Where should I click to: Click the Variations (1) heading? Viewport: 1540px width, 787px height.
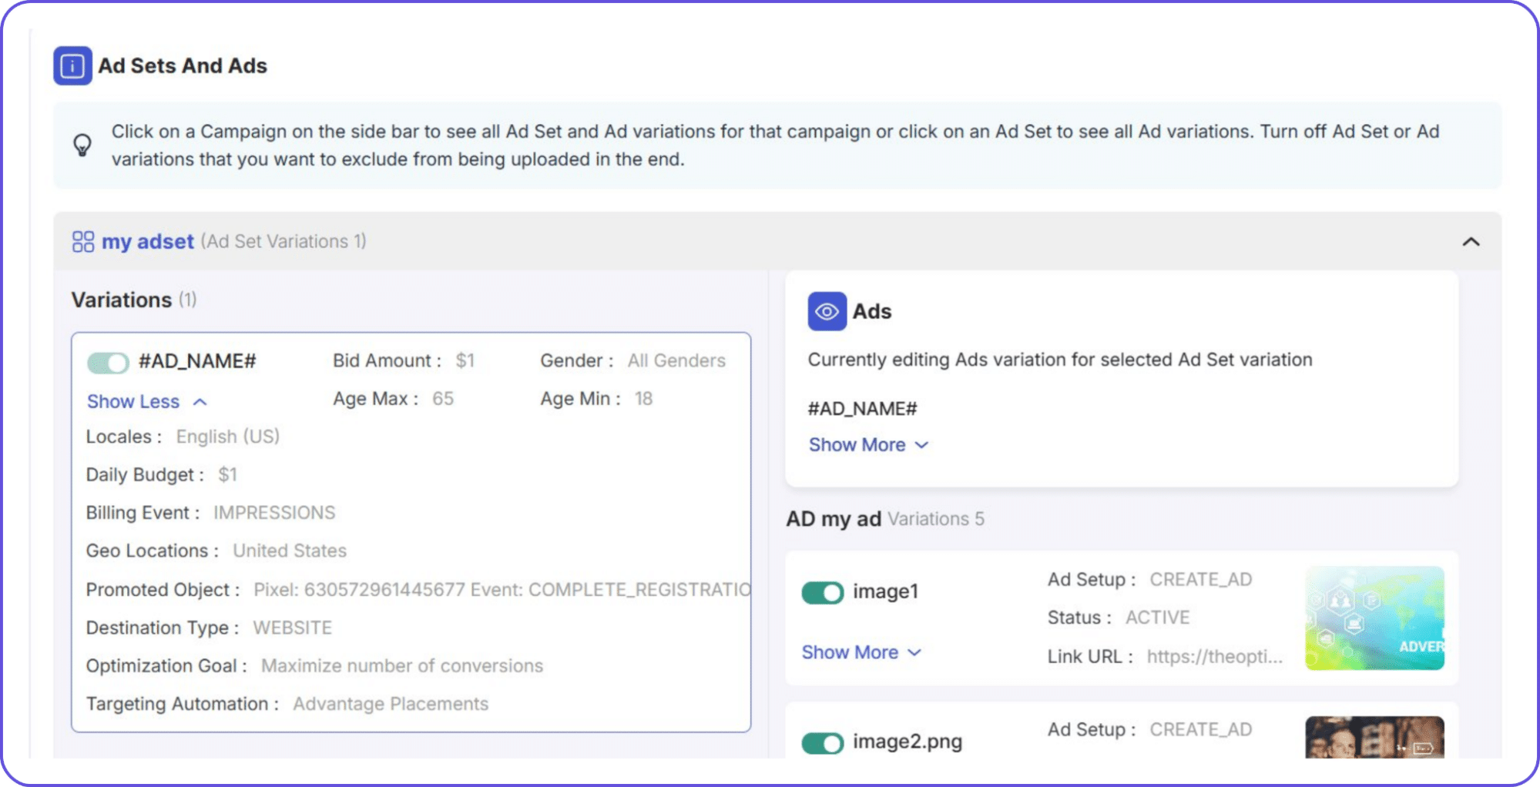click(x=134, y=300)
